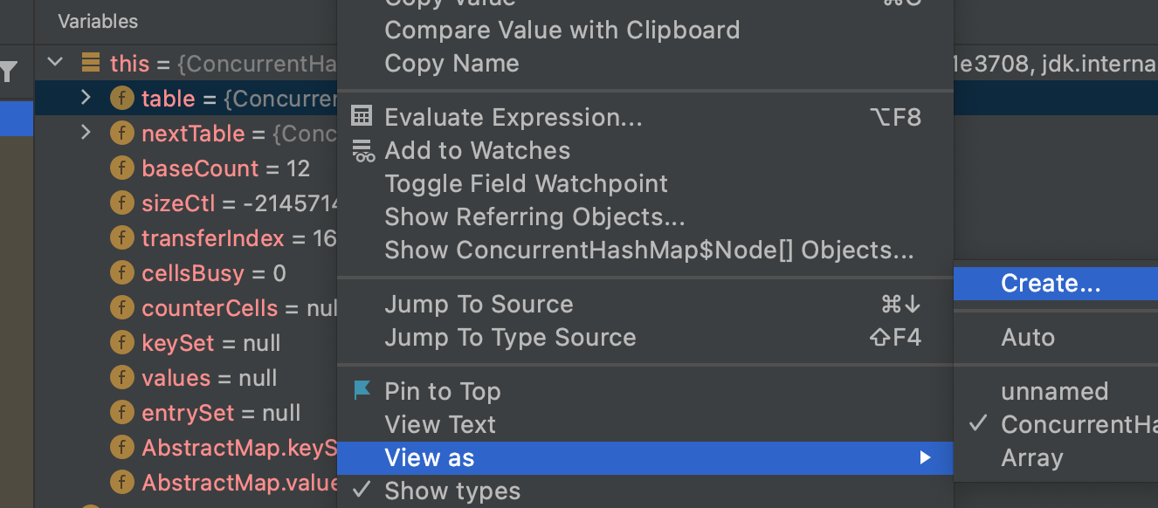Viewport: 1158px width, 508px height.
Task: Toggle the Show types option
Action: 451,491
